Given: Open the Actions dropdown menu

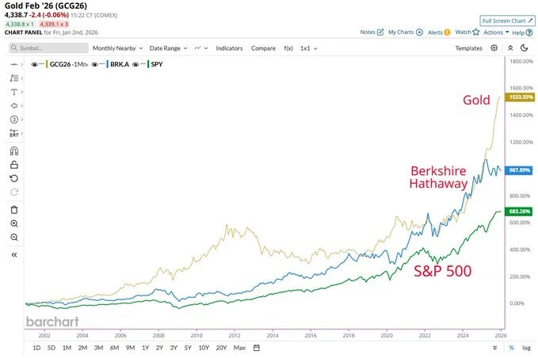Looking at the screenshot, I should tap(496, 32).
